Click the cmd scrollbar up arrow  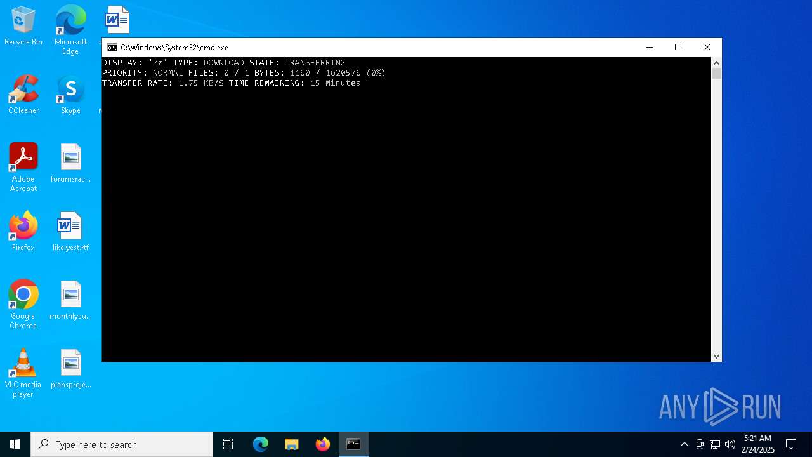pos(716,63)
